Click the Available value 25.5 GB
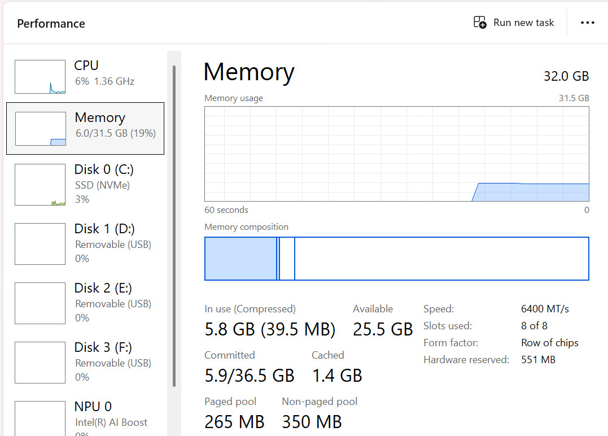 [383, 329]
